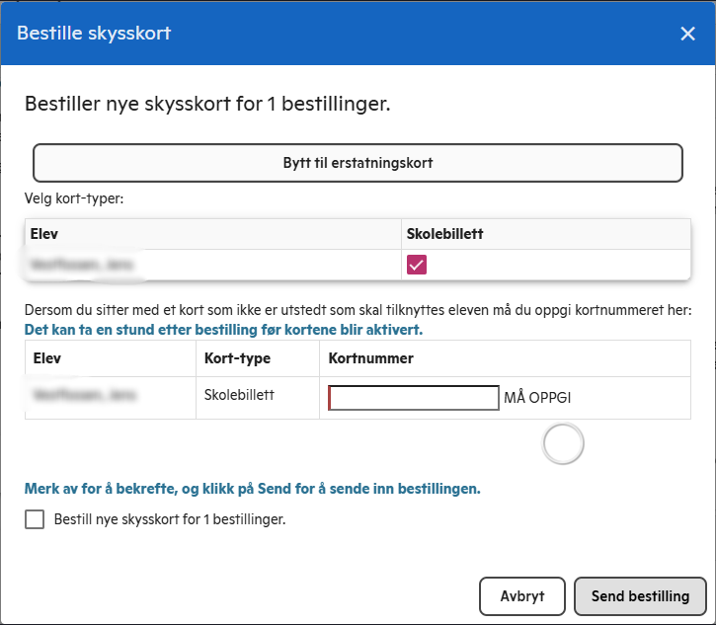The height and width of the screenshot is (625, 716).
Task: Select the Elev header in card types table
Action: [44, 234]
